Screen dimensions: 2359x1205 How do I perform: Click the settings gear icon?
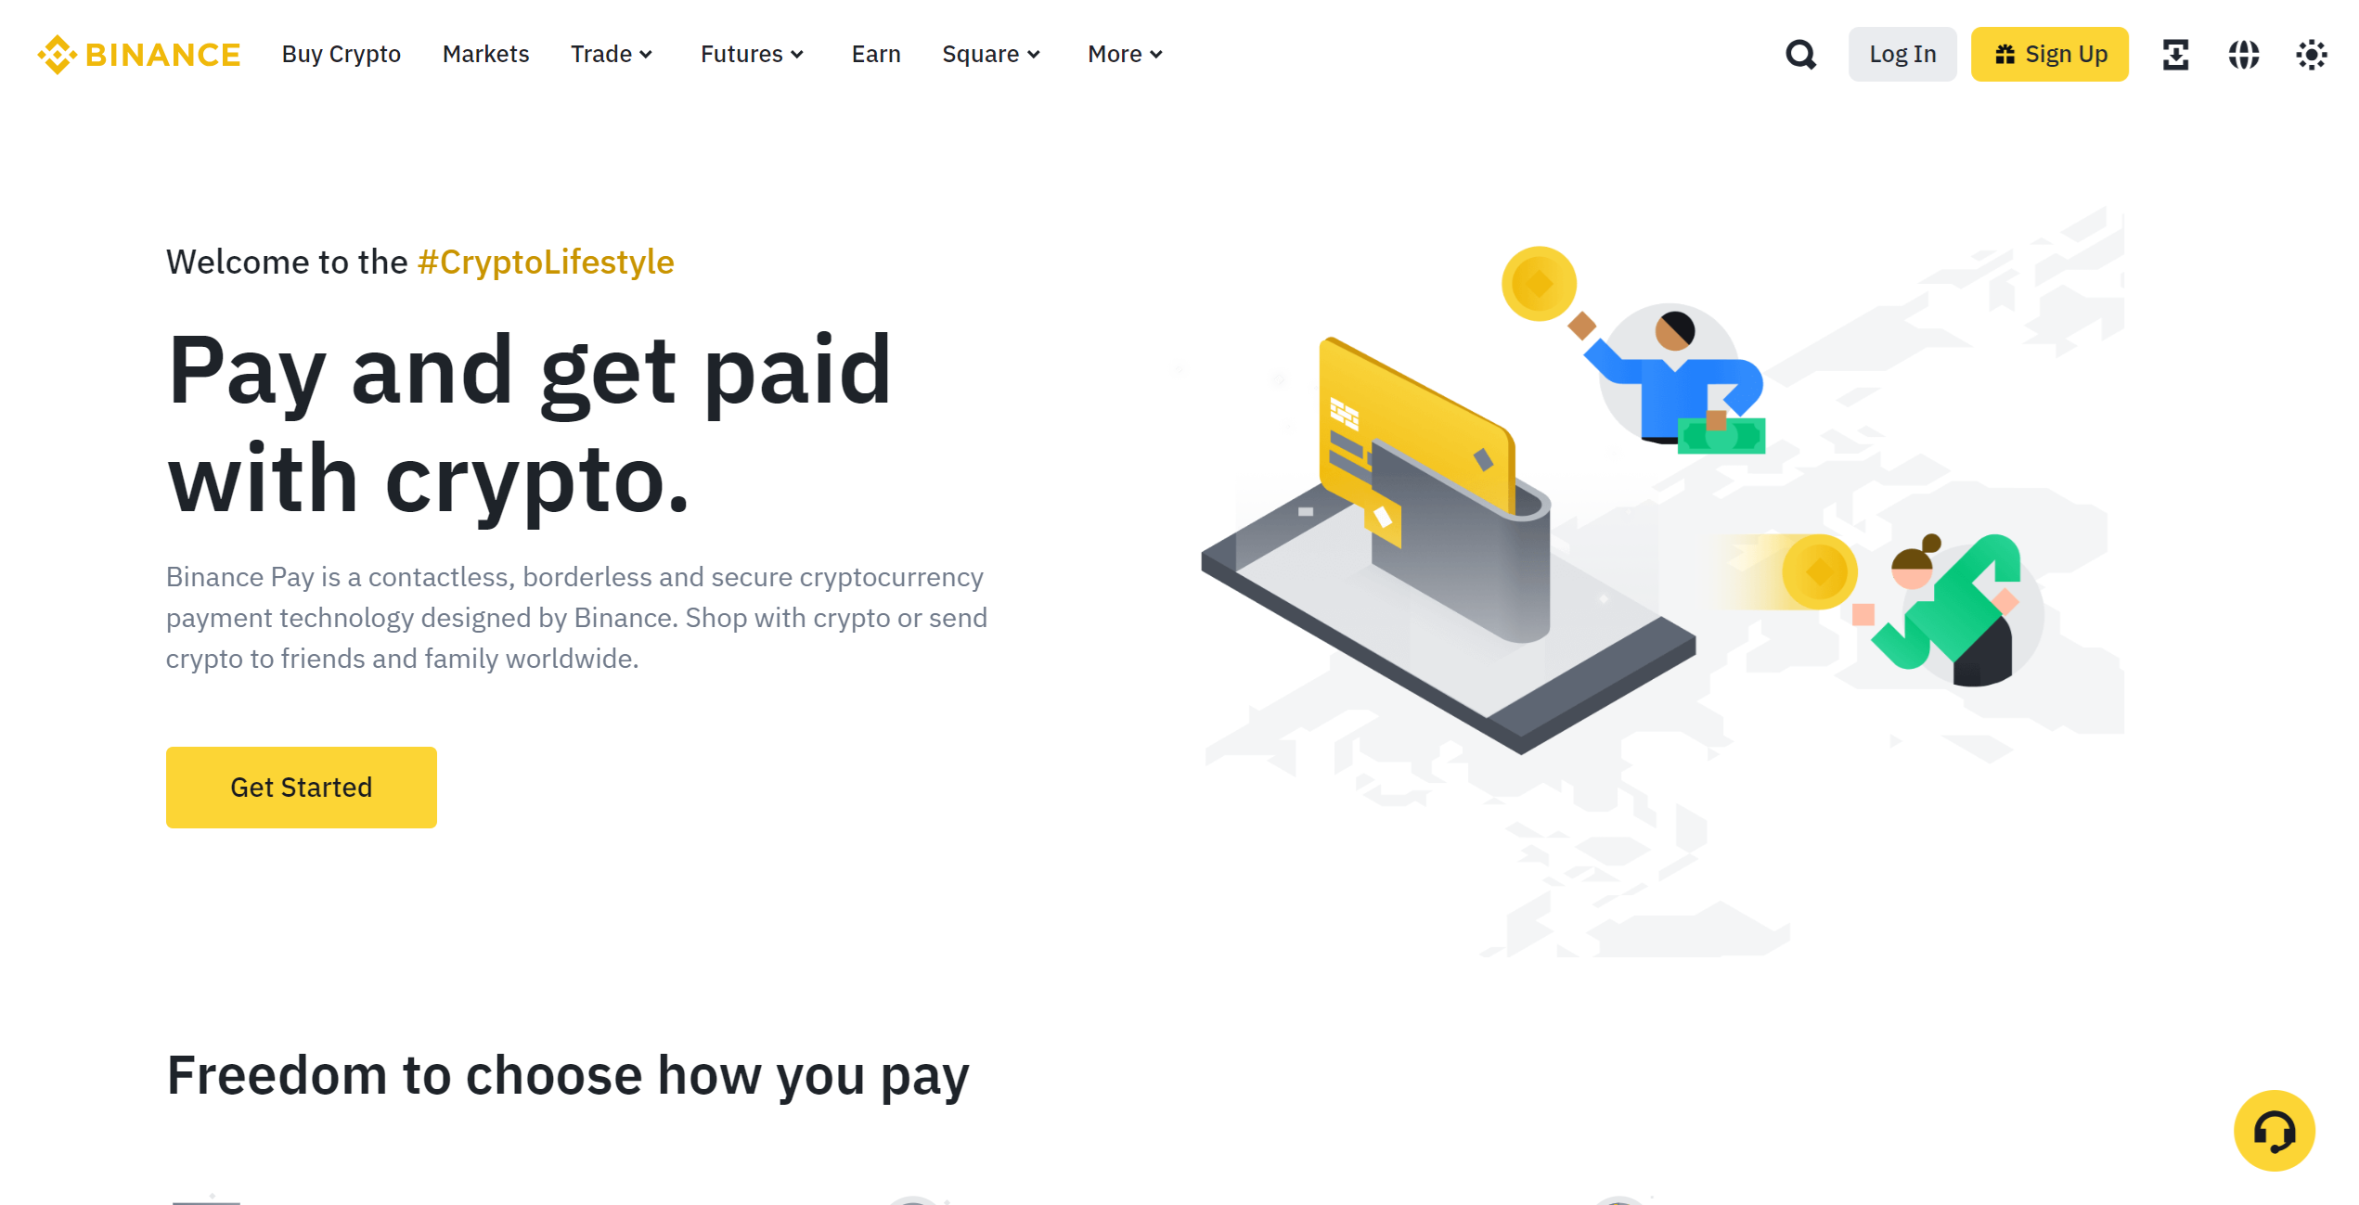tap(2312, 54)
